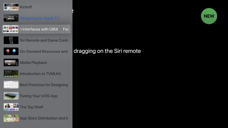Select the App Store Distribution thumbnail

pos(11,118)
